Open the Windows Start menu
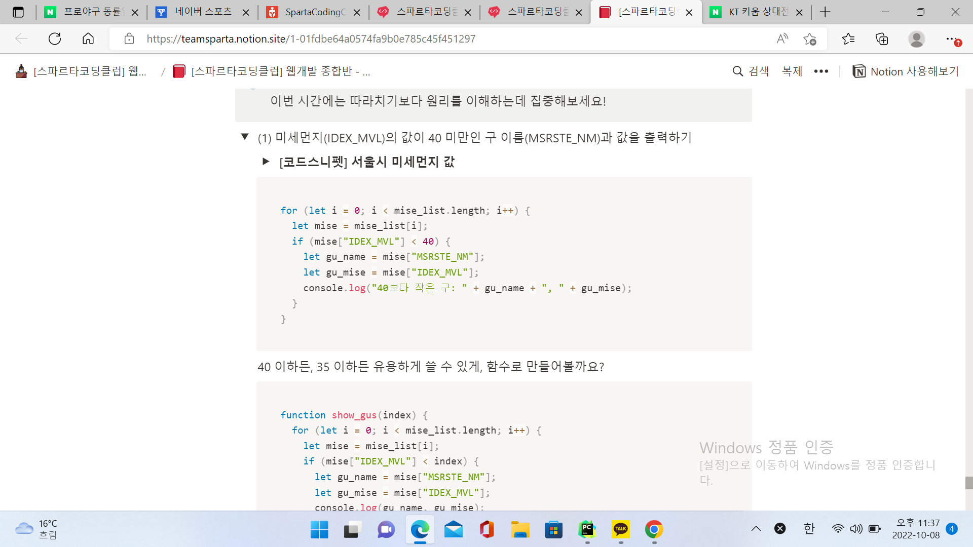This screenshot has height=547, width=973. pos(319,530)
